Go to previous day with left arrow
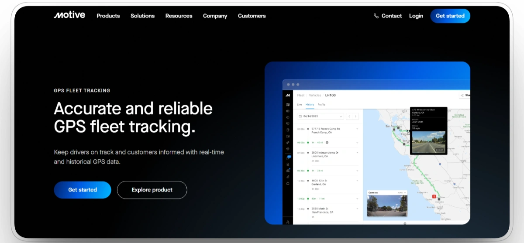 349,116
